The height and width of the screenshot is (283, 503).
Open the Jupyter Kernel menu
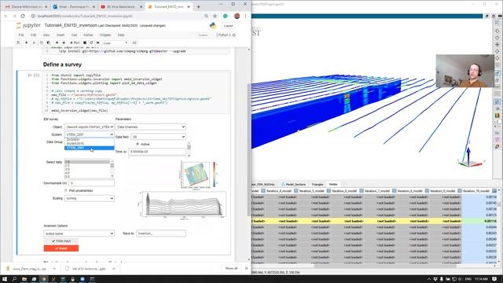click(x=88, y=35)
